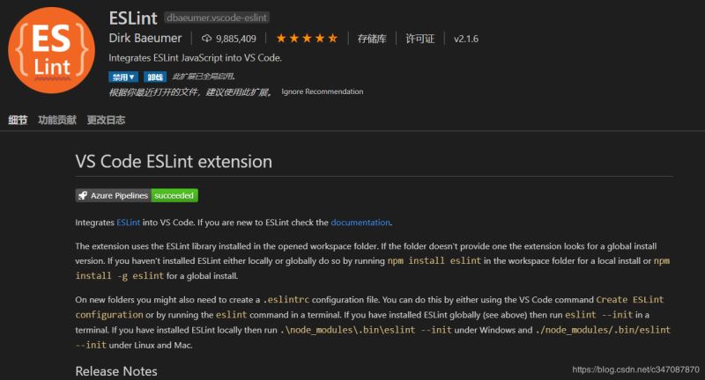Screen dimensions: 705x380
Task: Click the '.\node_modules\.bin\eslint --init' code text
Action: [366, 330]
